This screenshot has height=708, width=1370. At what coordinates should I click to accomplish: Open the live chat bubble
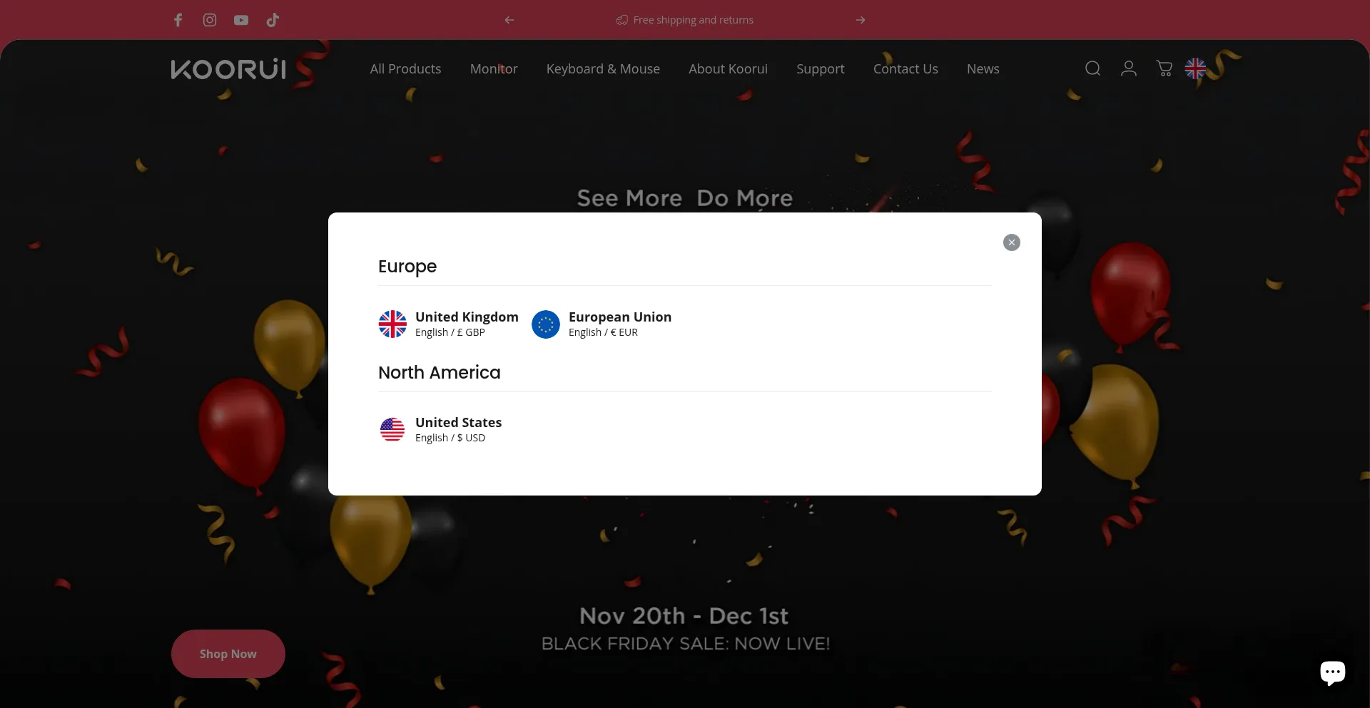(x=1332, y=672)
